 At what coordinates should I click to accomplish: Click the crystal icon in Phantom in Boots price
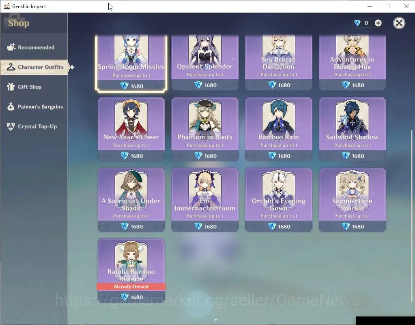pyautogui.click(x=198, y=156)
